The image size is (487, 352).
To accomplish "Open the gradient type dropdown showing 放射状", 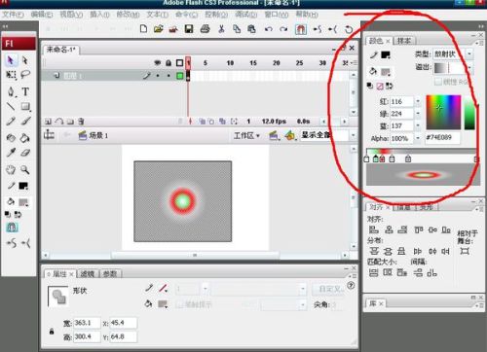I will coord(469,53).
